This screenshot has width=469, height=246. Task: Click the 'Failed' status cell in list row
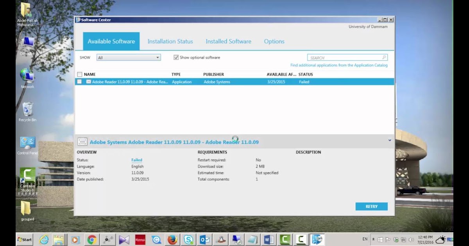(304, 82)
